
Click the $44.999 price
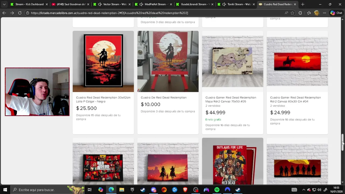215,113
